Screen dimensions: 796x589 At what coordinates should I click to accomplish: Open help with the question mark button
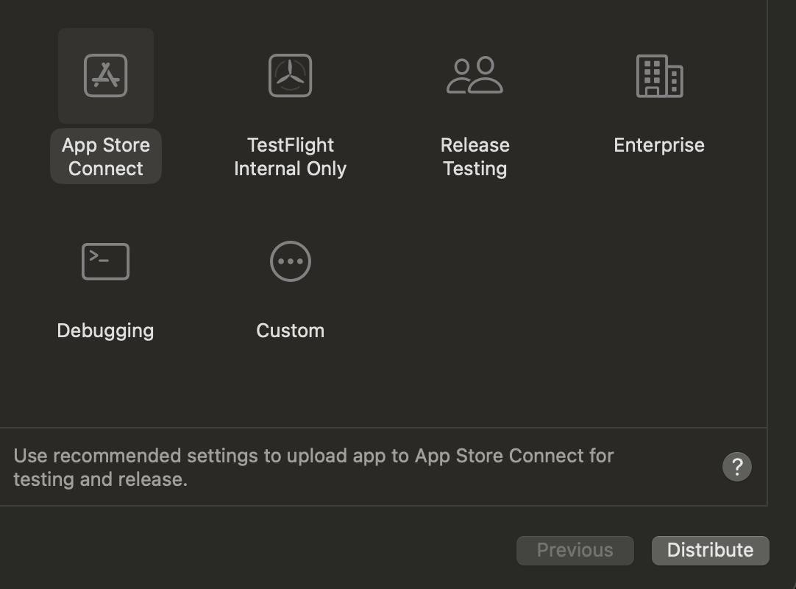pyautogui.click(x=737, y=467)
